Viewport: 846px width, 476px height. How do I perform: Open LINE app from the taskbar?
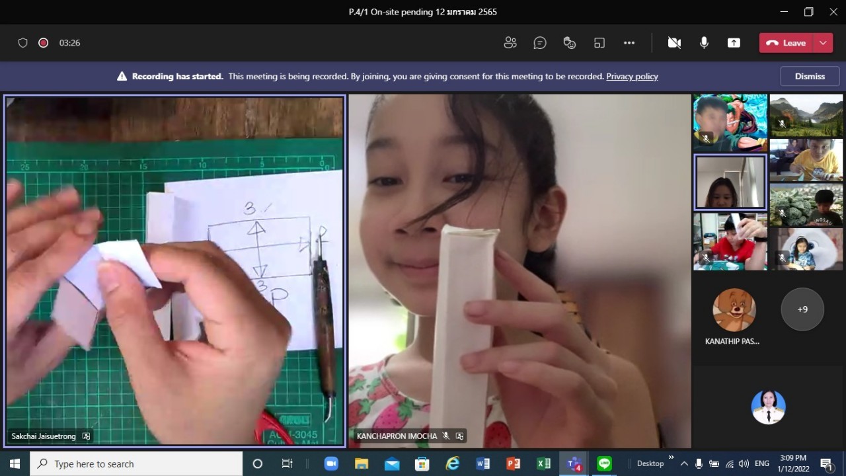tap(604, 463)
